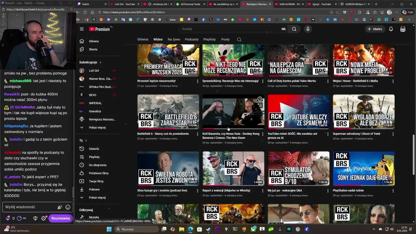The image size is (416, 234).
Task: Click the Twitch bits diamond icon
Action: pyautogui.click(x=8, y=218)
